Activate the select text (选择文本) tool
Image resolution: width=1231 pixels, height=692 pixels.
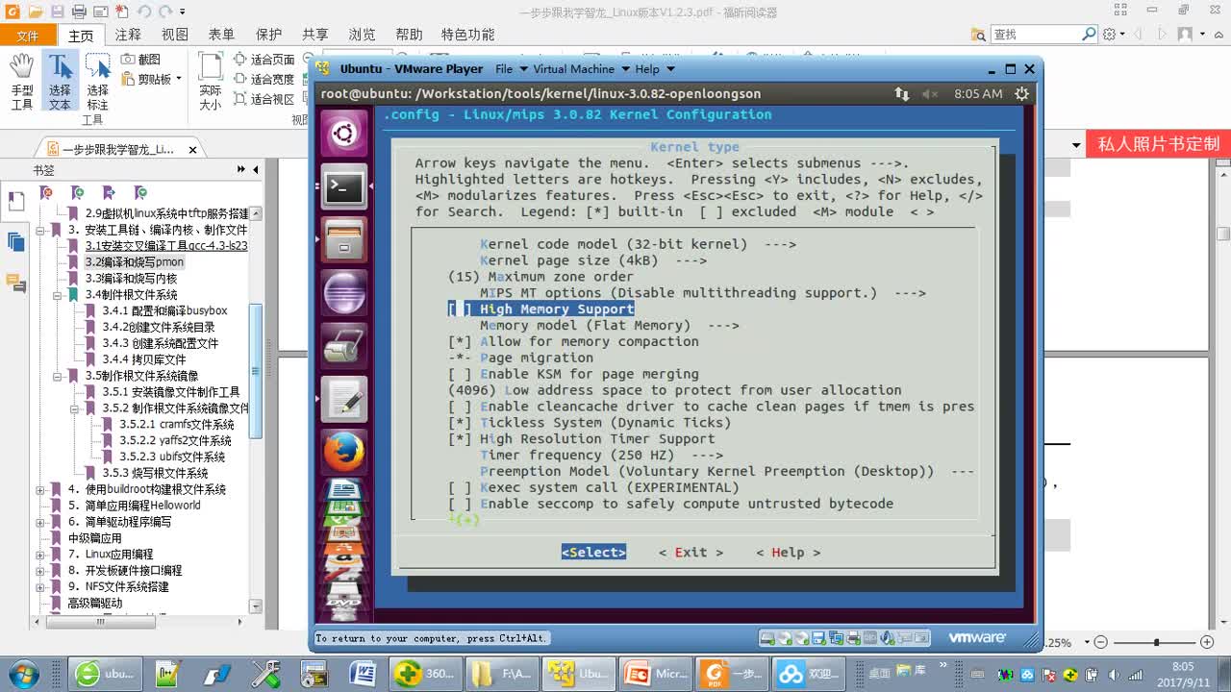click(x=60, y=82)
